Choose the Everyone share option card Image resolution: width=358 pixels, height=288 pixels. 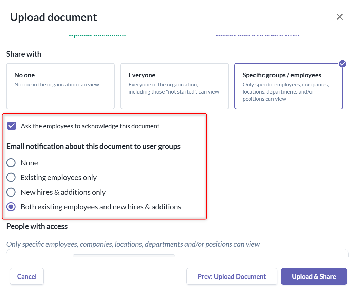[175, 86]
